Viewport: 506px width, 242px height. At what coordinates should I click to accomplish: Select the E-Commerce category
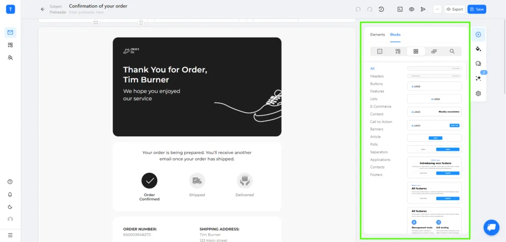(381, 107)
